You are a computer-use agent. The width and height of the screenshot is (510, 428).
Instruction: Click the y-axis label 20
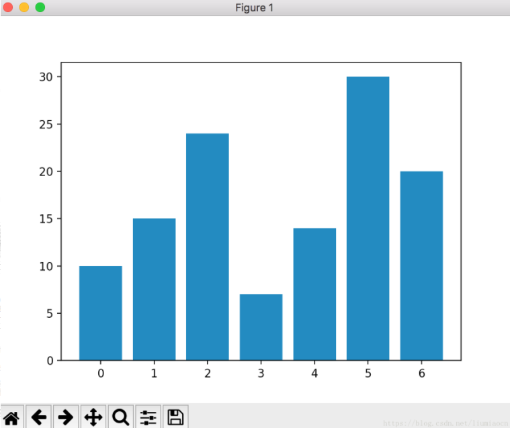[46, 172]
